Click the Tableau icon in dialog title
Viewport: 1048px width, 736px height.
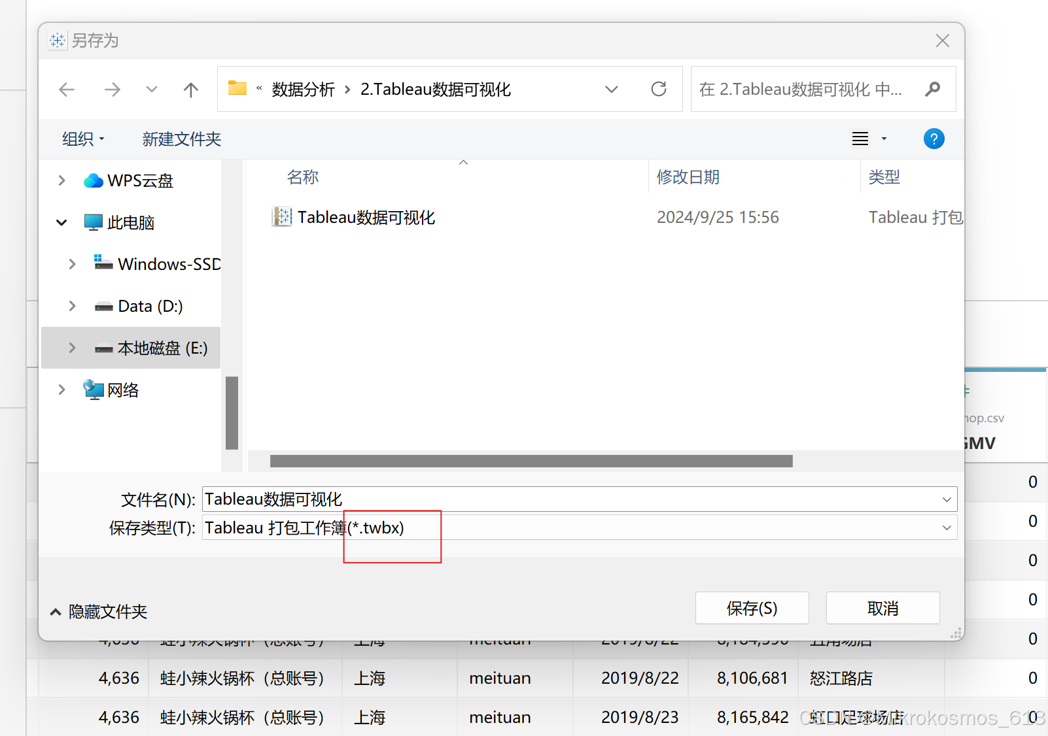pos(58,41)
